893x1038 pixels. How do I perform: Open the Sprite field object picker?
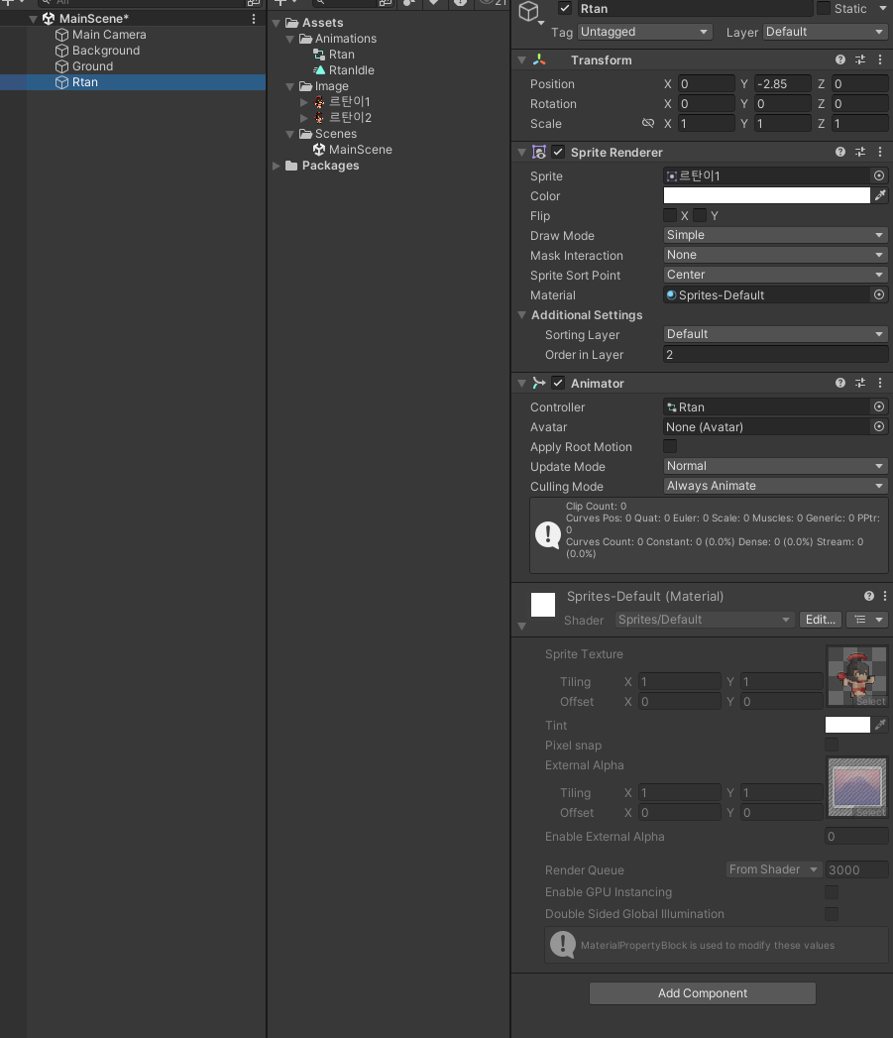point(878,175)
